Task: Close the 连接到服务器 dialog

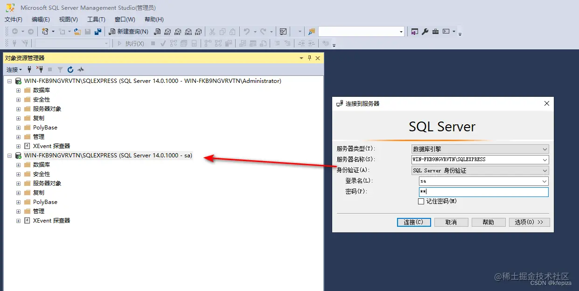Action: click(x=547, y=103)
